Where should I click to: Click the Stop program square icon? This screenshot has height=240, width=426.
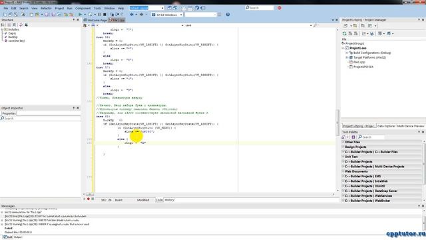click(x=105, y=15)
